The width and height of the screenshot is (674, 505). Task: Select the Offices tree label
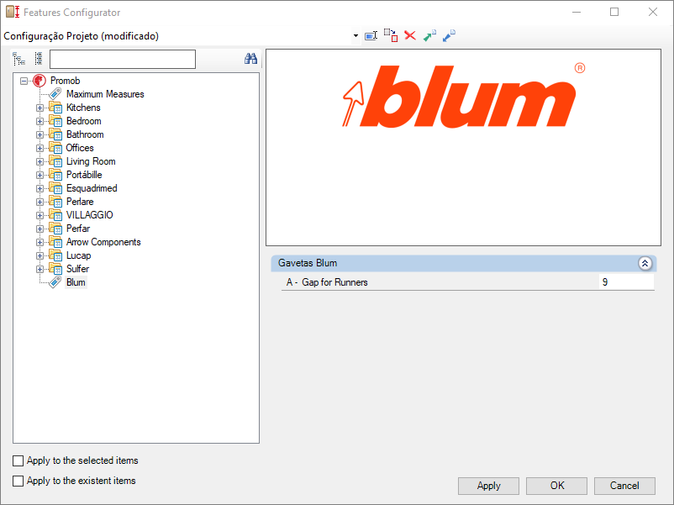80,148
